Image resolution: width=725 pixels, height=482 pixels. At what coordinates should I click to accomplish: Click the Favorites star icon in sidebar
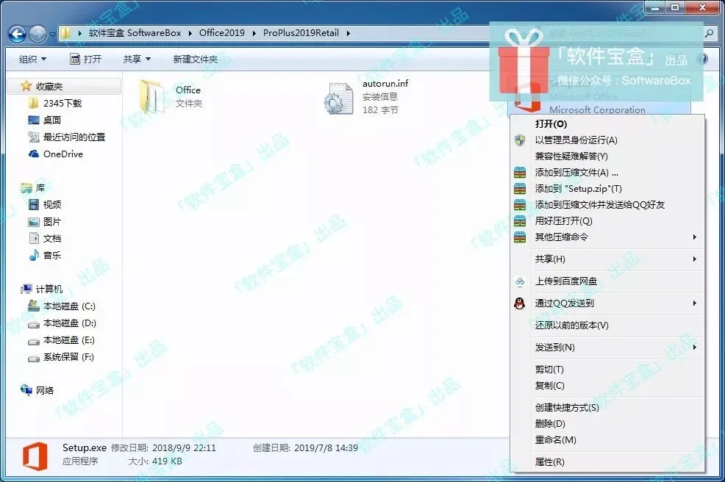(26, 86)
